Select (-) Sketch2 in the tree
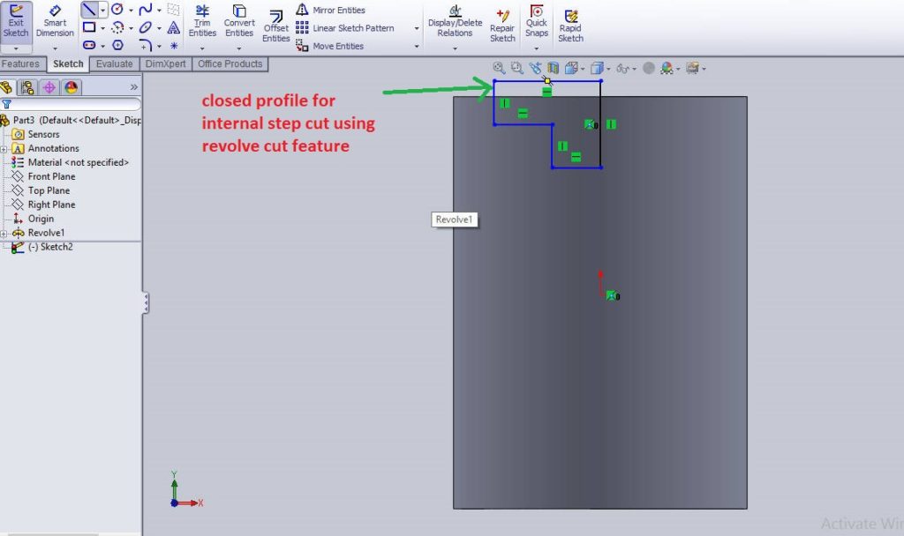The height and width of the screenshot is (536, 904). pos(50,247)
